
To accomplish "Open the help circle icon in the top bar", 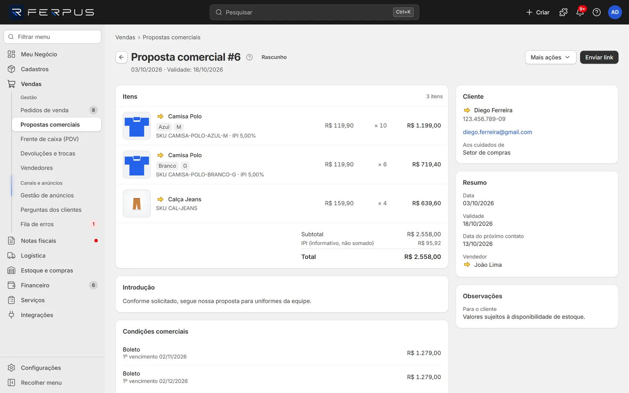I will 596,12.
